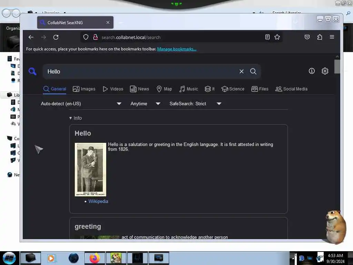Click inside the Hello search input field
Image resolution: width=353 pixels, height=265 pixels.
142,71
